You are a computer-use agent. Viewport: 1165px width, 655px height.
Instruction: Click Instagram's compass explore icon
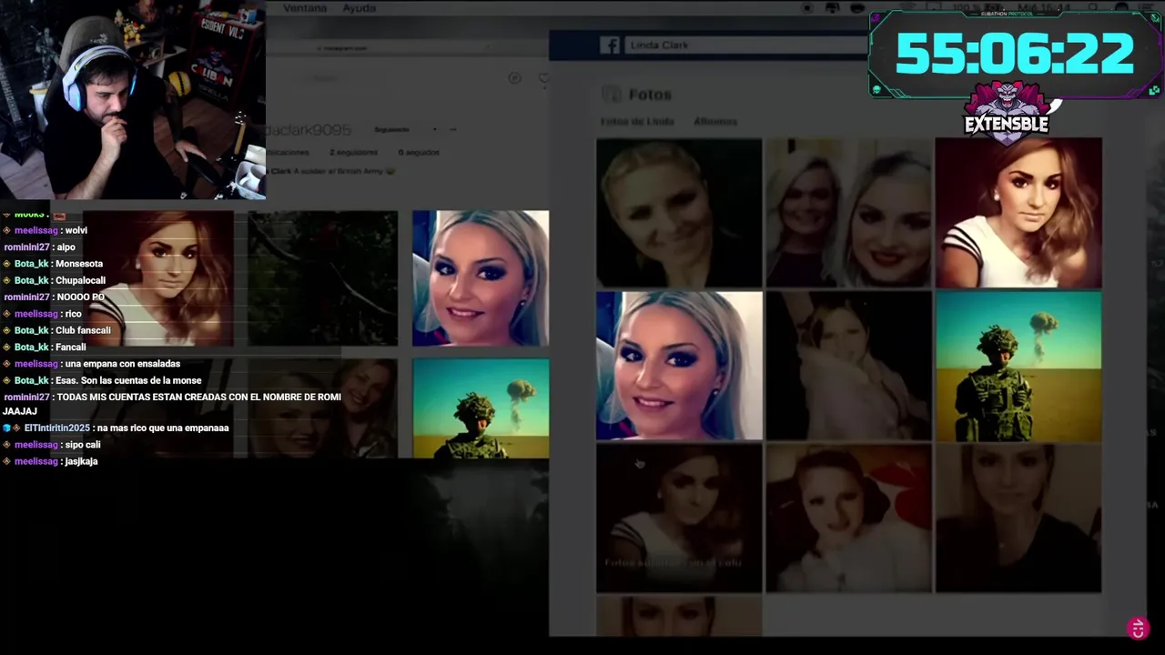click(514, 78)
